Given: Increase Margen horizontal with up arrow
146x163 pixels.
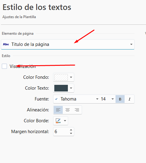Looking at the screenshot, I should (71, 130).
